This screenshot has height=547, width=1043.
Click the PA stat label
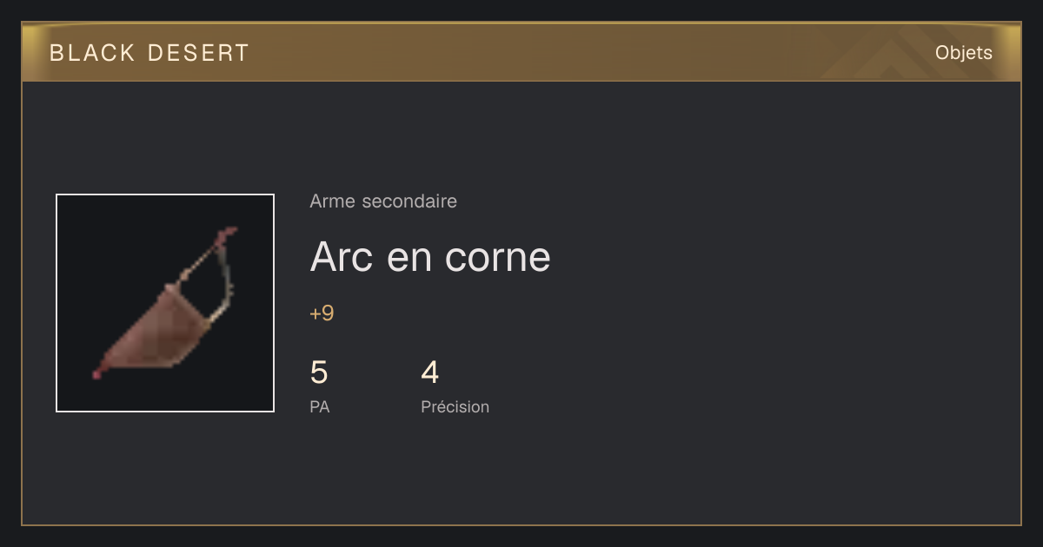(x=320, y=406)
